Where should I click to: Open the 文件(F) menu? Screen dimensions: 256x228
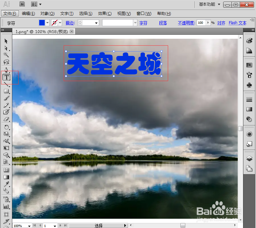[x=10, y=14]
